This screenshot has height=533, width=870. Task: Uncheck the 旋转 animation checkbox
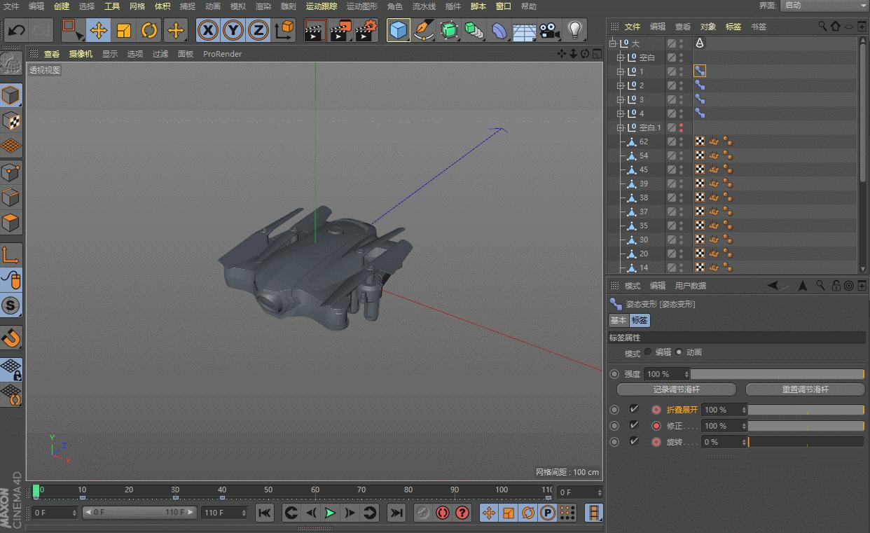tap(634, 442)
